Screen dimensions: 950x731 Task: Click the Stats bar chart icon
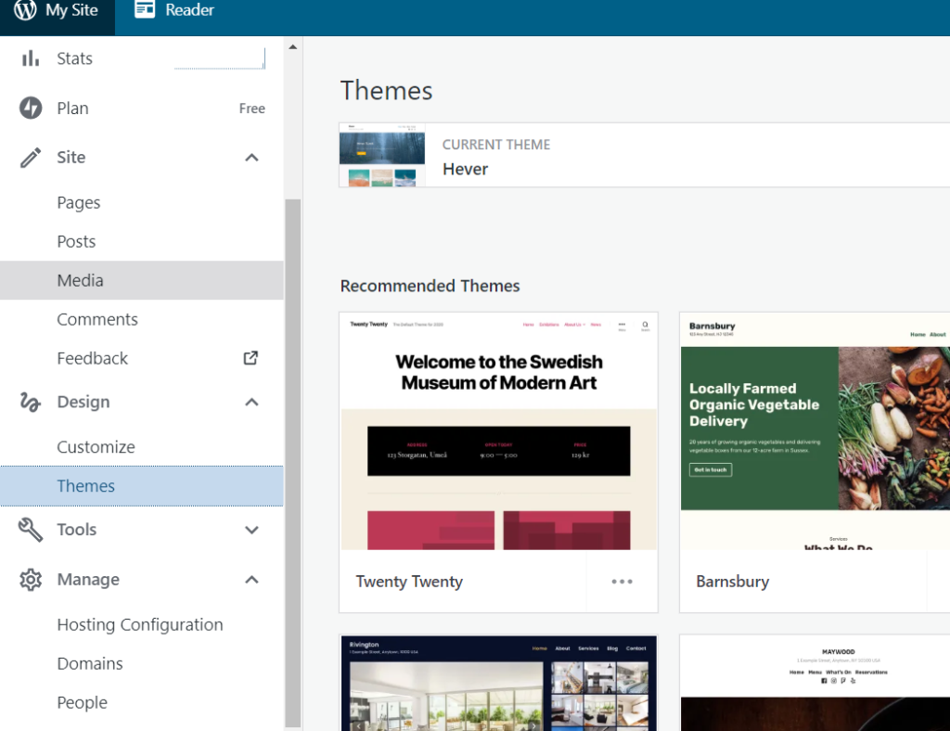(x=31, y=58)
